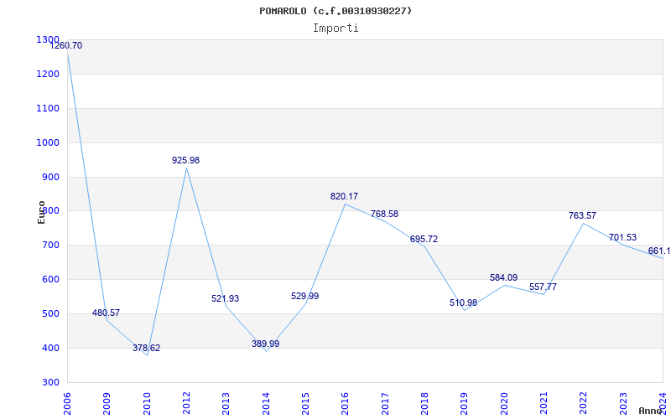Select the 2022 x-axis year label
Image resolution: width=671 pixels, height=419 pixels.
pos(584,404)
